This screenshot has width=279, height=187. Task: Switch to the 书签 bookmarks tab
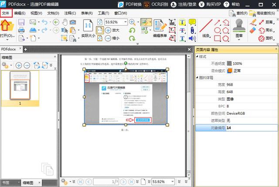click(x=6, y=182)
